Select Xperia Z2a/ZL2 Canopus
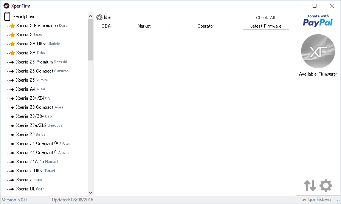Image resolution: width=341 pixels, height=204 pixels. click(39, 125)
